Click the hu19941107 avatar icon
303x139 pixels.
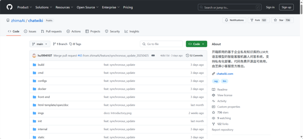pyautogui.click(x=34, y=56)
